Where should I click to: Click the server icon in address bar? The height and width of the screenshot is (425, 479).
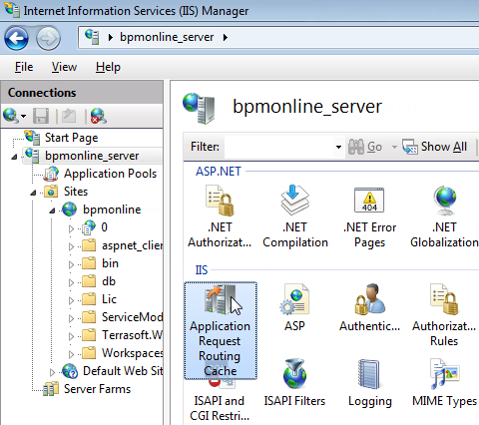pyautogui.click(x=92, y=37)
